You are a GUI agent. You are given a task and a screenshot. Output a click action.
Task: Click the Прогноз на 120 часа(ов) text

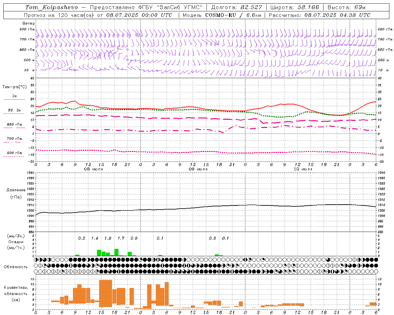[59, 15]
